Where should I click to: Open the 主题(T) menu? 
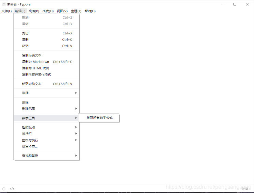tap(76, 11)
